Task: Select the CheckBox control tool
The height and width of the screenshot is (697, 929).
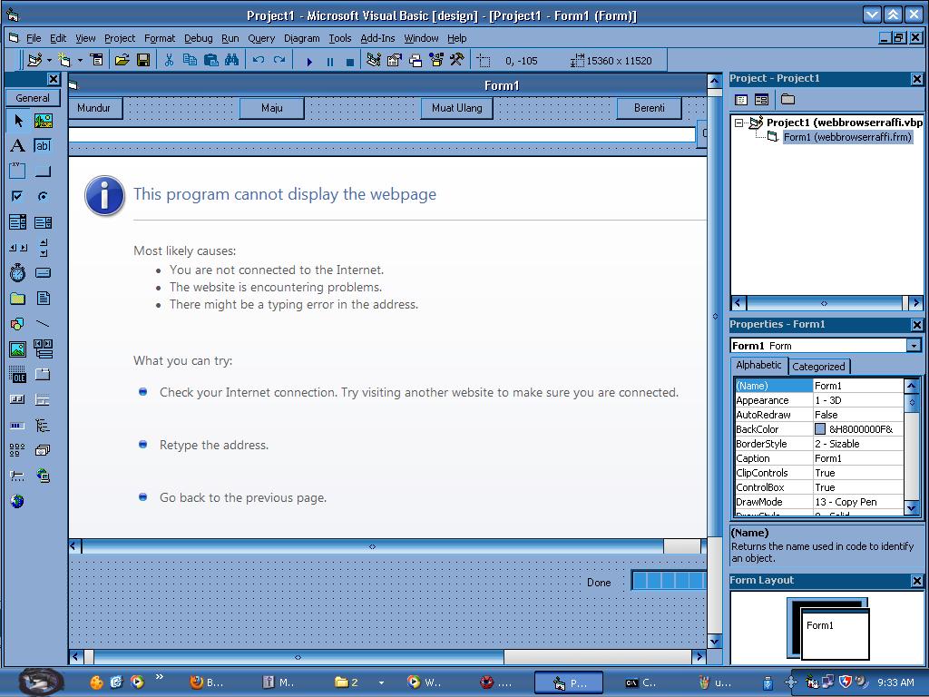Action: tap(18, 196)
